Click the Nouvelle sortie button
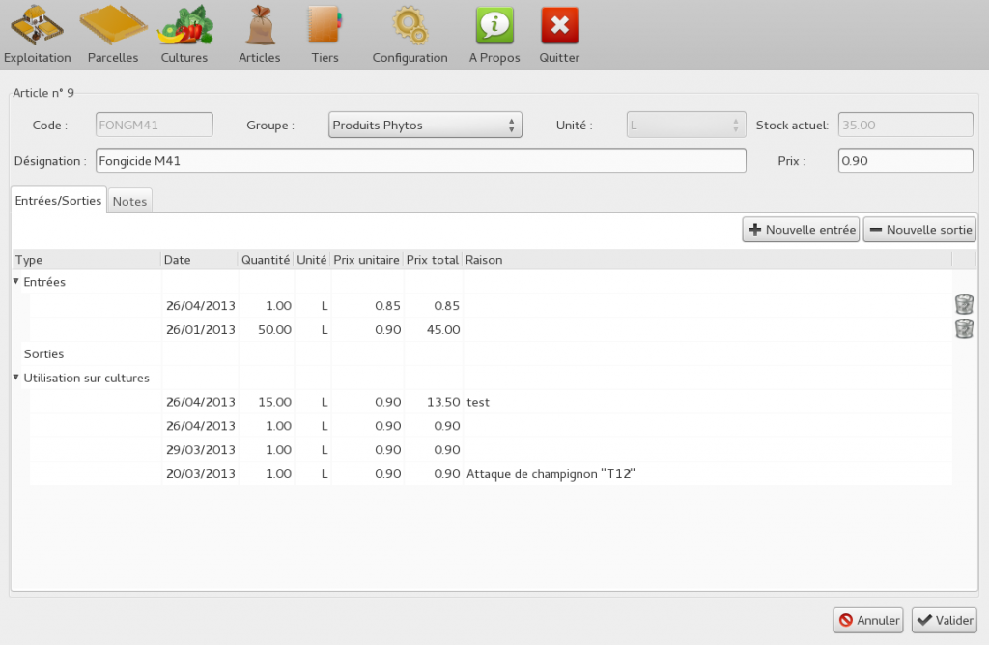This screenshot has height=645, width=989. coord(919,230)
